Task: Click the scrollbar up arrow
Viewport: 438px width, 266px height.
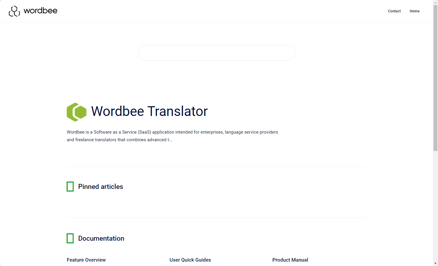Action: coord(435,2)
